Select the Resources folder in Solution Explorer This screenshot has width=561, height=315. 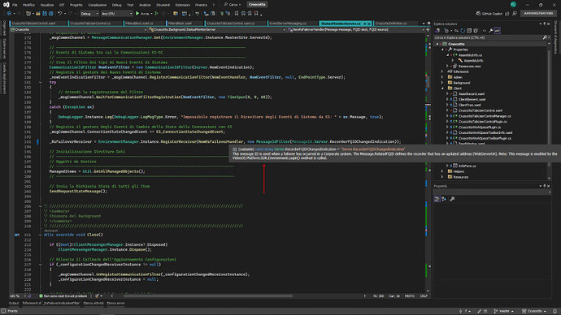click(460, 177)
